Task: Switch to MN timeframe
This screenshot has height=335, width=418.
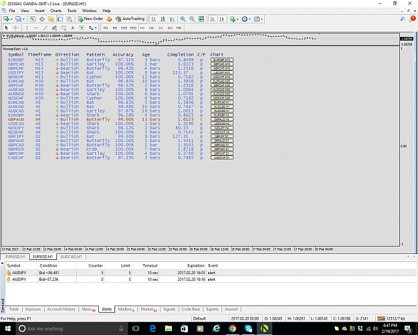Action: [x=179, y=27]
